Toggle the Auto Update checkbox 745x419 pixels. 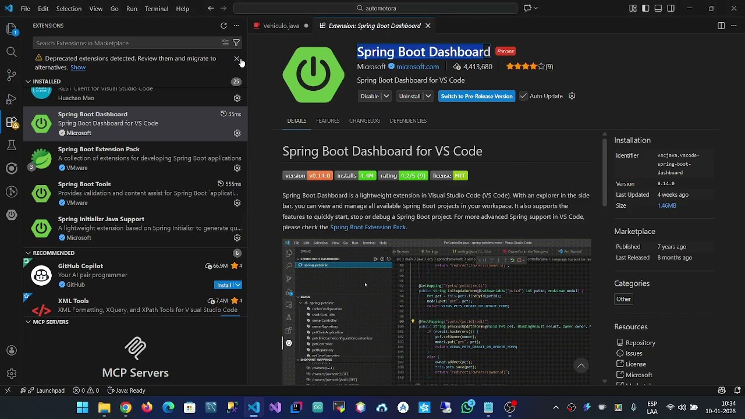coord(523,96)
